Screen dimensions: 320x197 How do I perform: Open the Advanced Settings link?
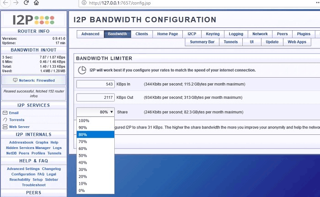(x=23, y=169)
